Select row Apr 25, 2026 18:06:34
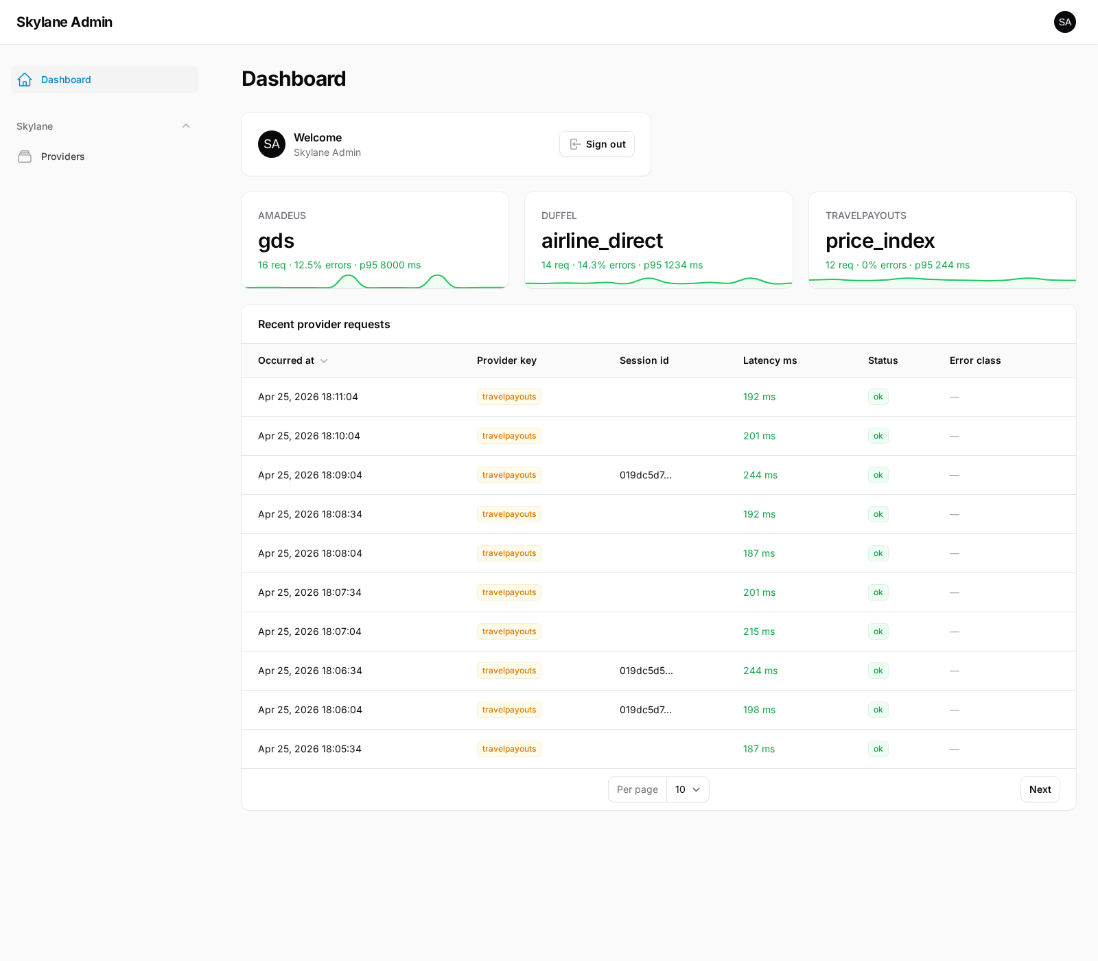The image size is (1098, 961). click(659, 671)
